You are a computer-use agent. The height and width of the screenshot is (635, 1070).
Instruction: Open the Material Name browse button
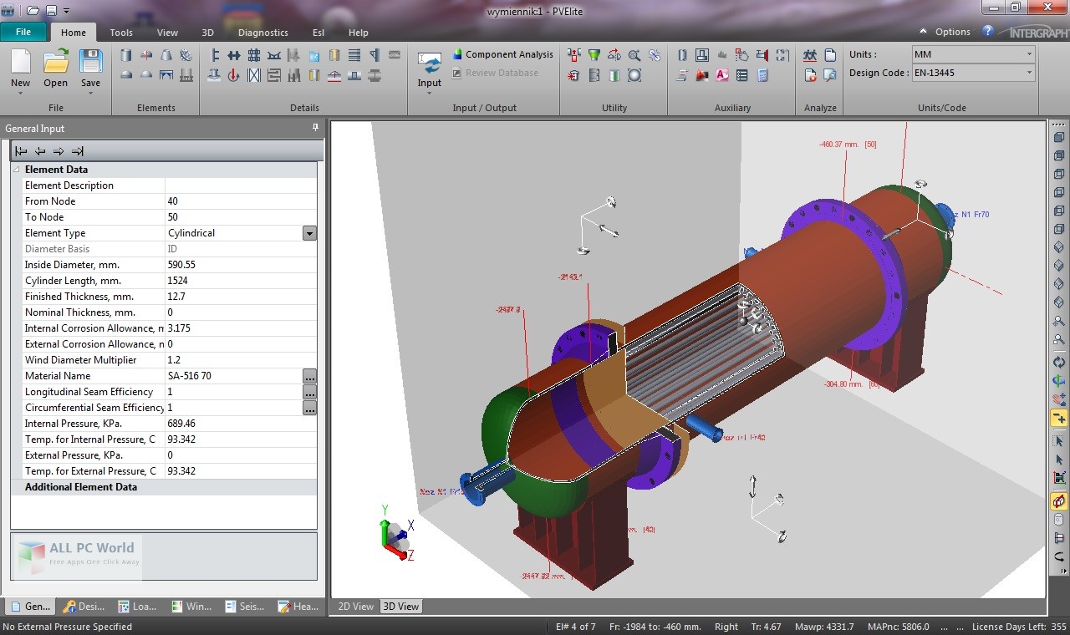point(310,376)
